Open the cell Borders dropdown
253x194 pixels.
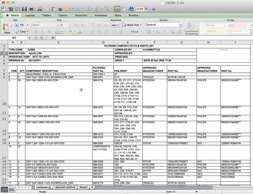(x=59, y=31)
